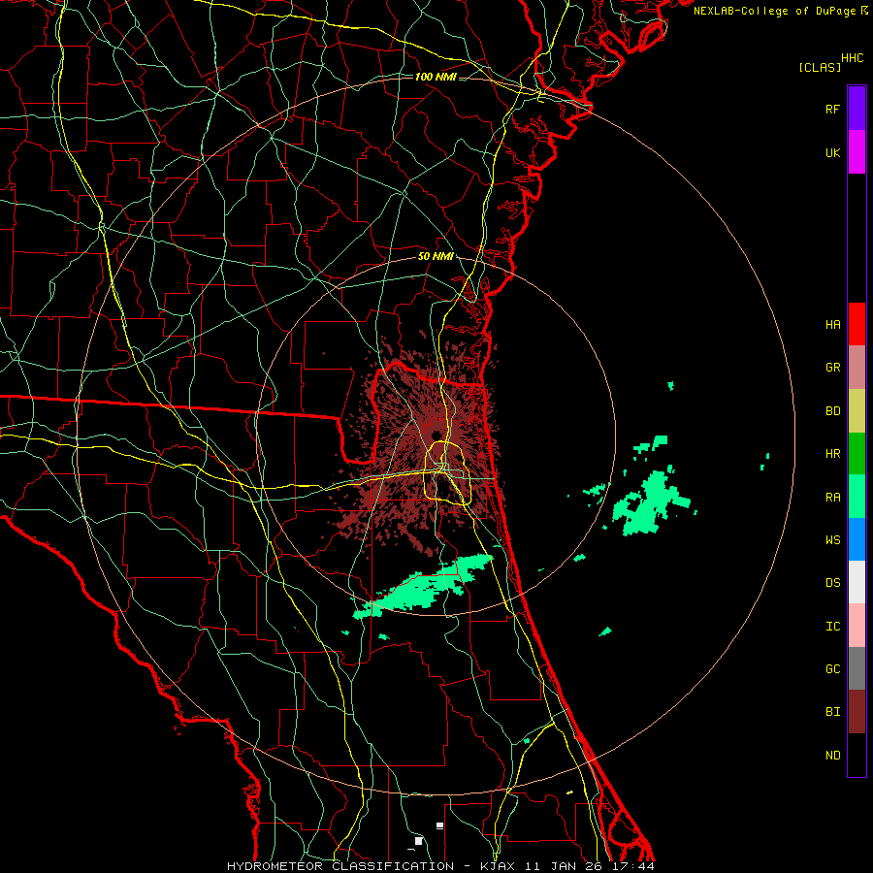Click the RA bright green legend swatch

click(x=857, y=497)
